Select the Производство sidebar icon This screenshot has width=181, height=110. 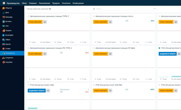pos(4,53)
